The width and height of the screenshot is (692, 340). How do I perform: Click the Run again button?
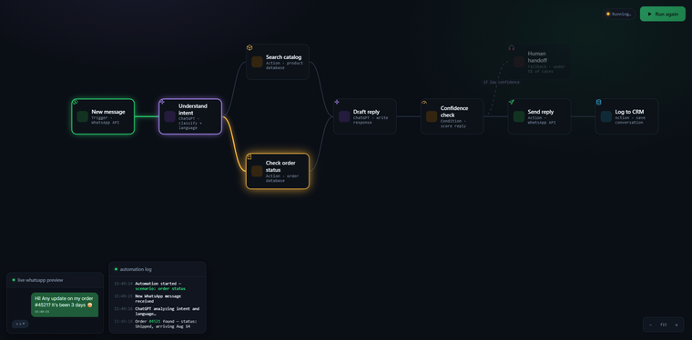[663, 15]
